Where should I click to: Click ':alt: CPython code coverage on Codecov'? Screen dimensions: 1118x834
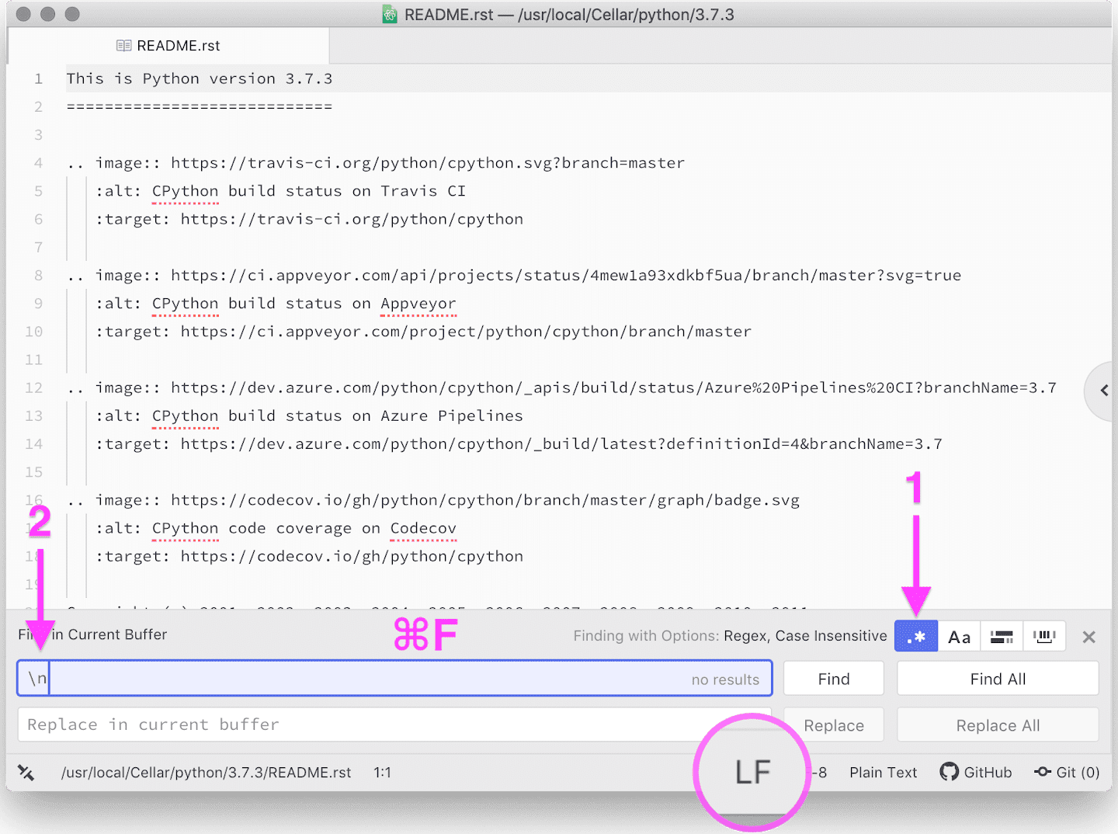(276, 529)
